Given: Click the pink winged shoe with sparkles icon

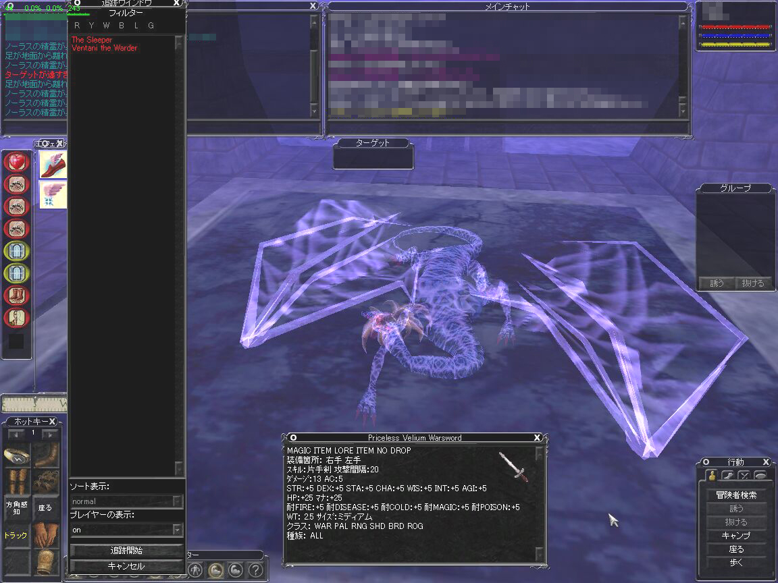Looking at the screenshot, I should coord(53,194).
